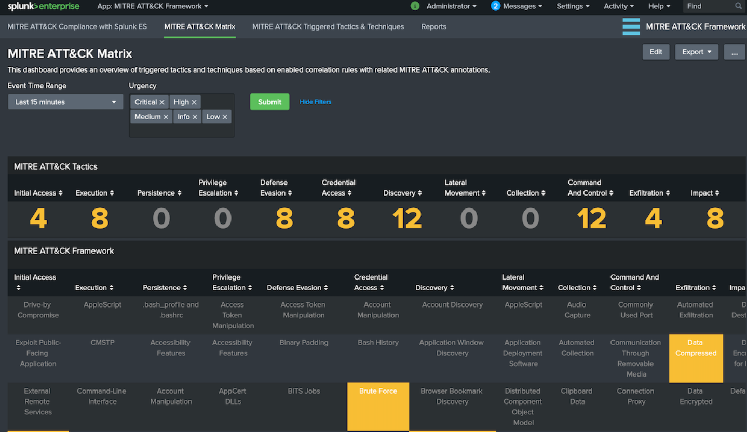
Task: Sort Tactics panel by Defense Evasion
Action: coord(276,188)
